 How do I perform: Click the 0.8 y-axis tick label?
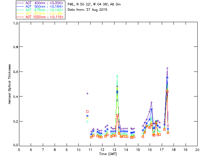[x=16, y=47]
